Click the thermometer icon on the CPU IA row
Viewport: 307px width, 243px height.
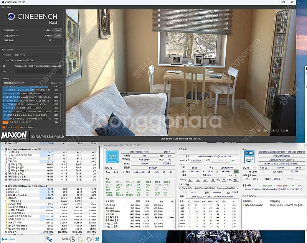[x=6, y=192]
